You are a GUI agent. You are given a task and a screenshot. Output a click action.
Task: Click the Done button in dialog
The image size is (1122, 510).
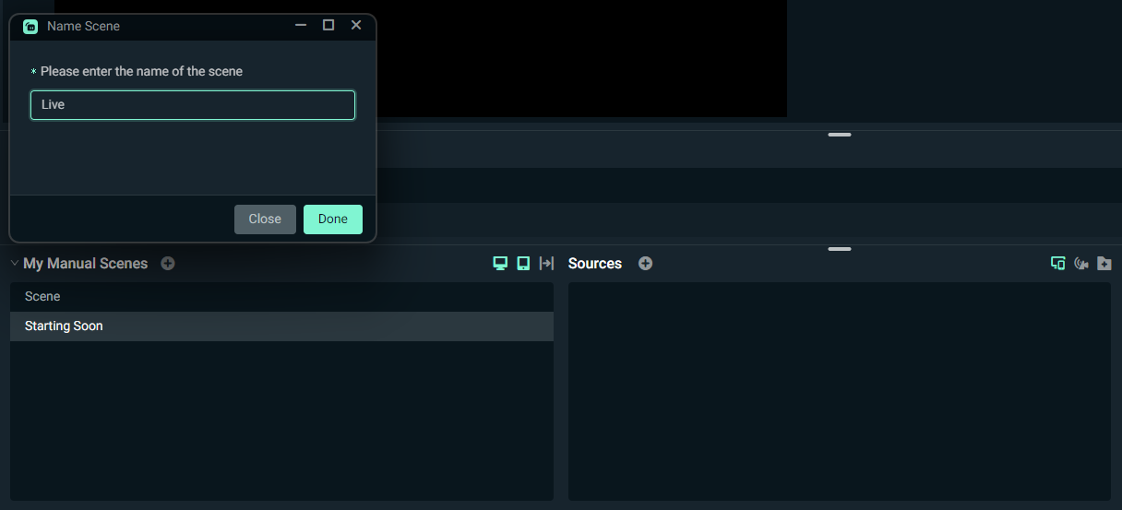coord(333,219)
